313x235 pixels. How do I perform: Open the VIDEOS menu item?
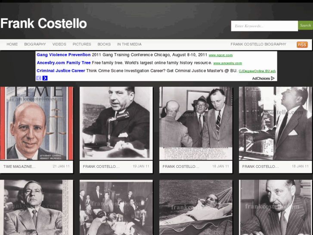tap(59, 44)
